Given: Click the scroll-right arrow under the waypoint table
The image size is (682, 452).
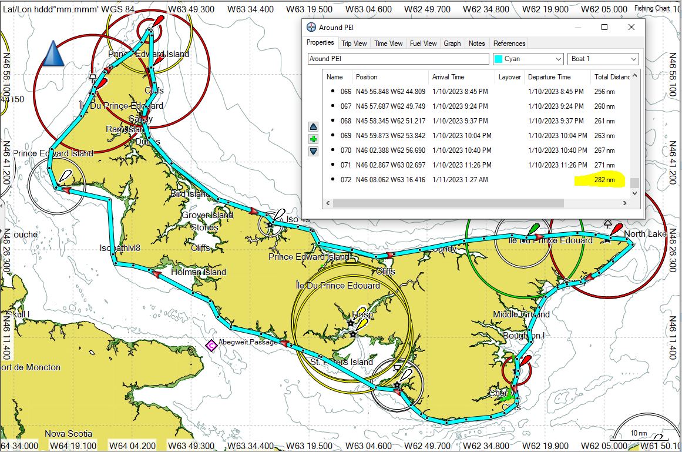Looking at the screenshot, I should (x=624, y=203).
